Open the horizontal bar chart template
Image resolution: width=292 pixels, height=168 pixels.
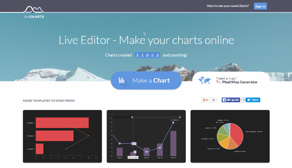62,136
